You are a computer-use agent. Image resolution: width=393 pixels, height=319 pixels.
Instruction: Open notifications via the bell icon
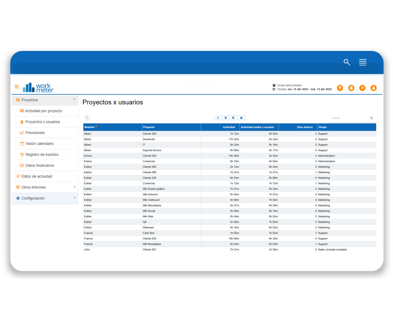click(x=351, y=88)
